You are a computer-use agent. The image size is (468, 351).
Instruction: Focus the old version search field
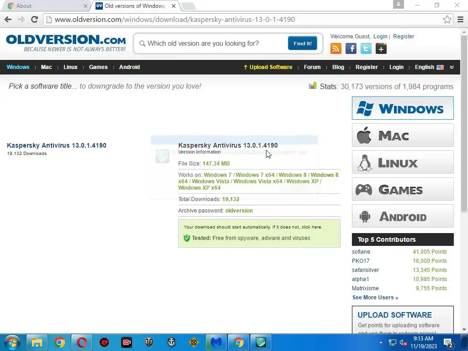pyautogui.click(x=212, y=43)
